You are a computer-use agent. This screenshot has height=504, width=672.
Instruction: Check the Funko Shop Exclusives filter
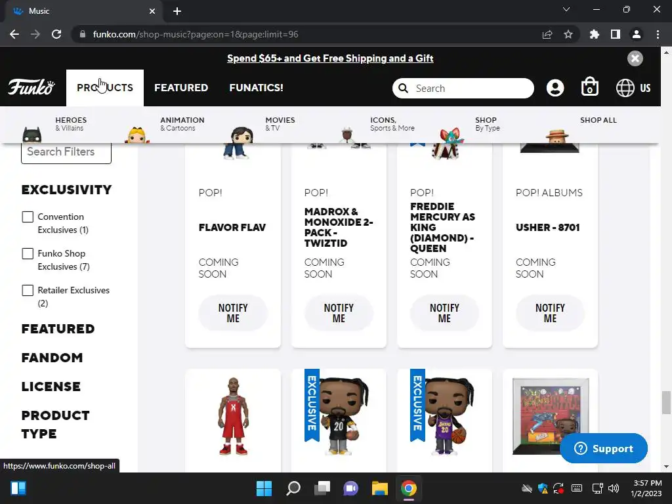28,254
